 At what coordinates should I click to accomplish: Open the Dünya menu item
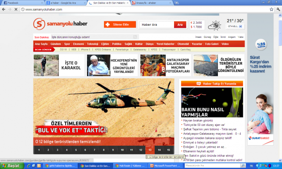pos(149,44)
